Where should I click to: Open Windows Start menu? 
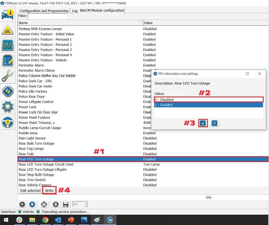pyautogui.click(x=6, y=220)
